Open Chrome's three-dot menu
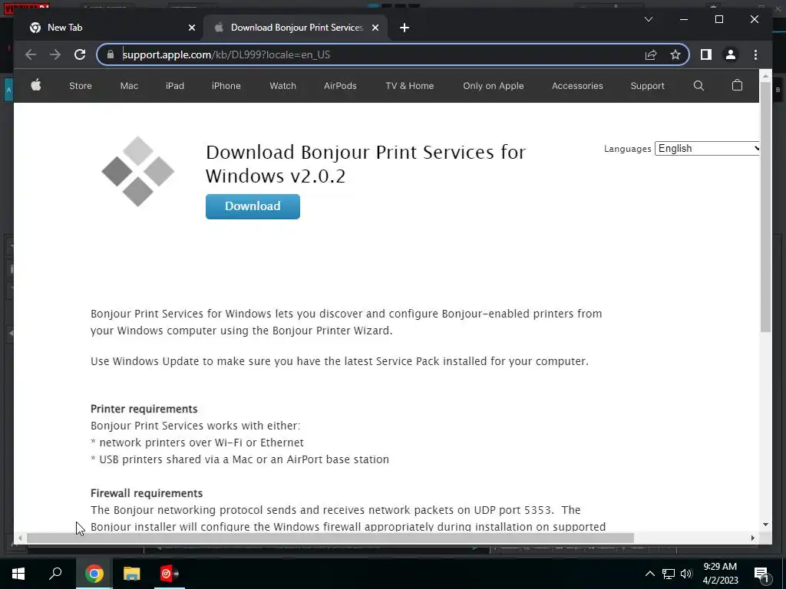Image resolution: width=786 pixels, height=589 pixels. click(755, 54)
